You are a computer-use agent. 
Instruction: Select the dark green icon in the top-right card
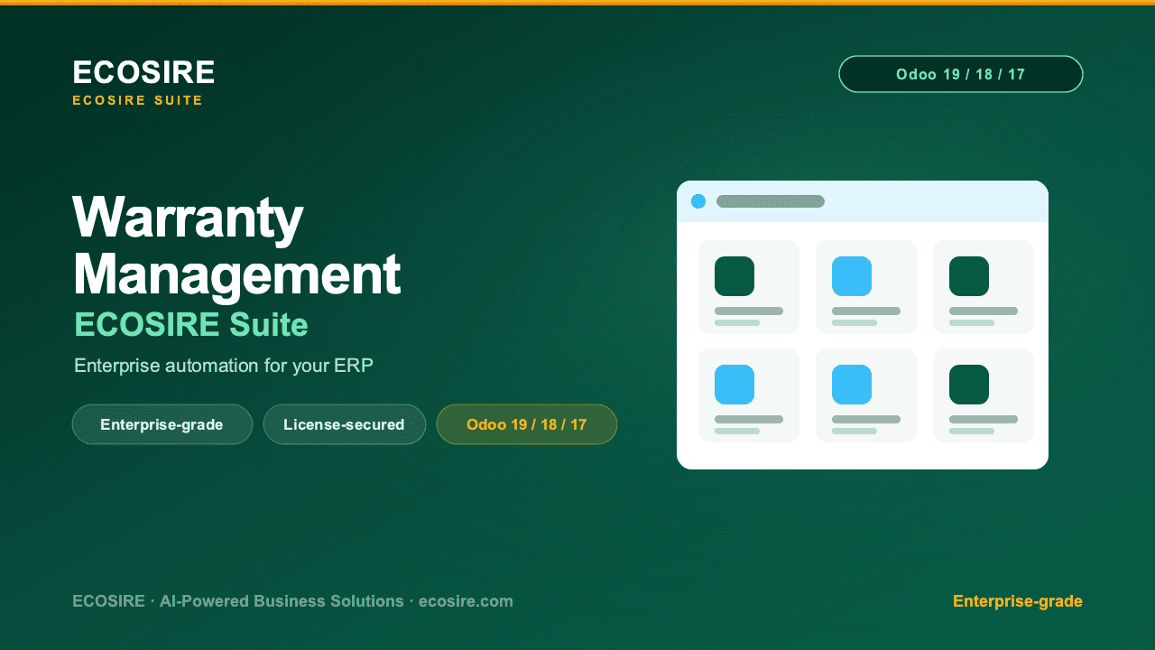(x=969, y=276)
